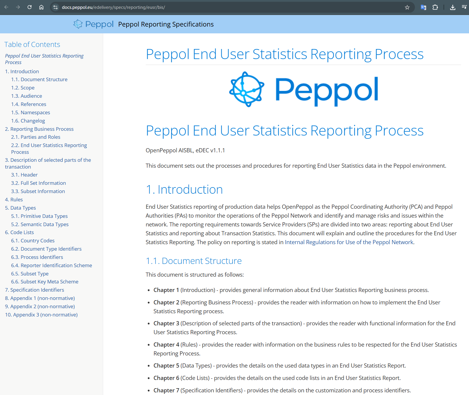Reload the current page
The width and height of the screenshot is (469, 395).
[x=29, y=7]
